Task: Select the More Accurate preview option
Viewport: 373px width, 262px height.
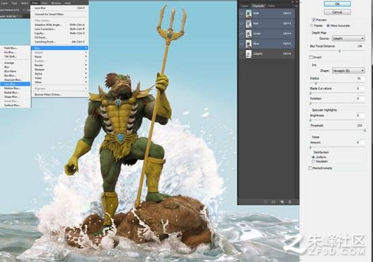Action: [328, 26]
